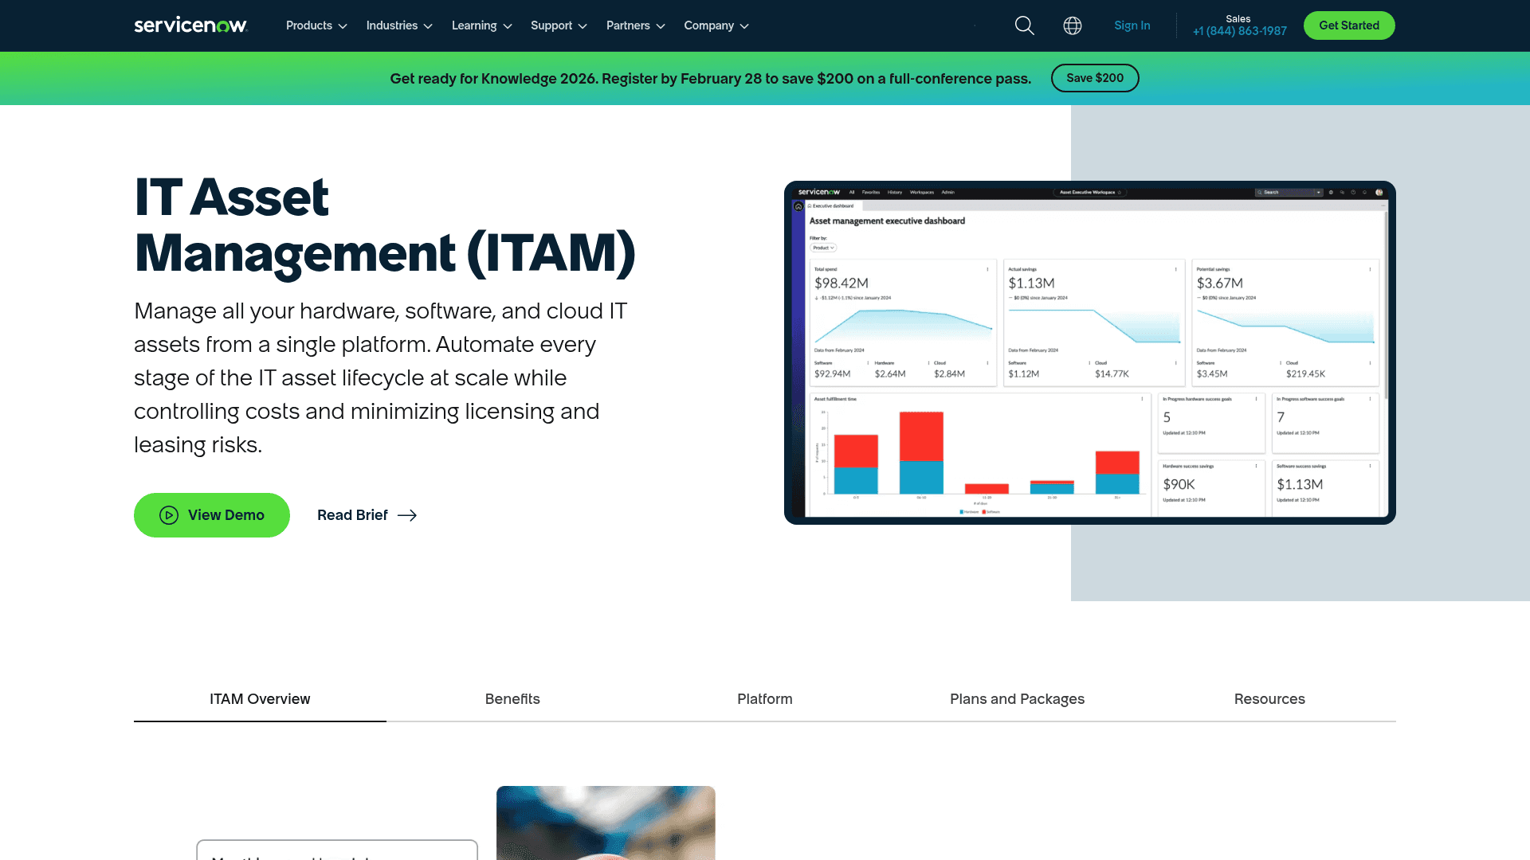Click Save $200 for Knowledge 2026
This screenshot has height=860, width=1530.
(1095, 78)
